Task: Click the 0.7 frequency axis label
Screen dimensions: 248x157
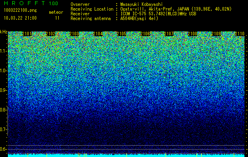Action: (x=3, y=130)
